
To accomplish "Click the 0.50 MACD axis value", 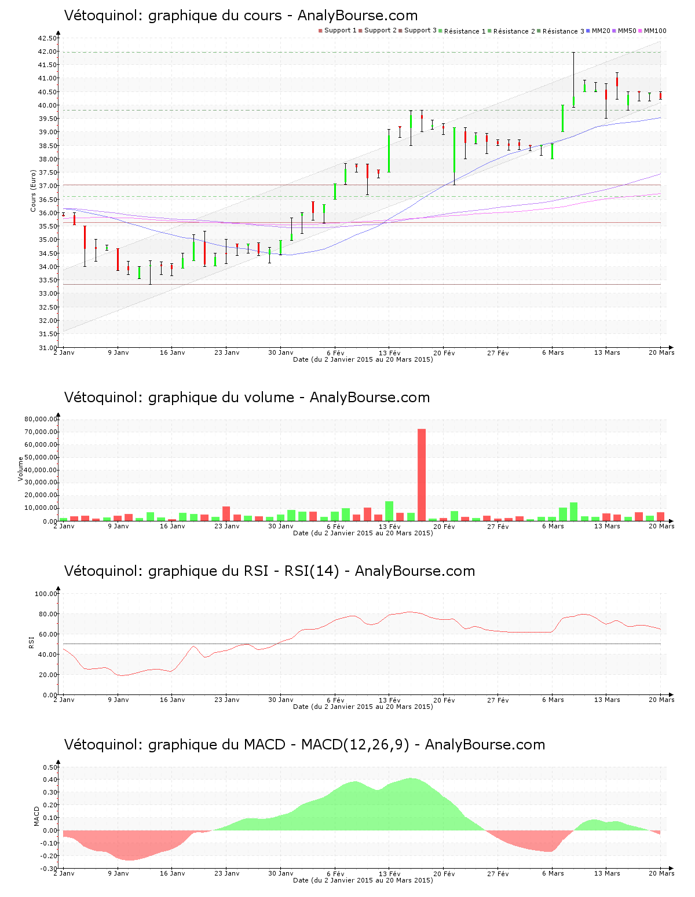I will (x=49, y=767).
